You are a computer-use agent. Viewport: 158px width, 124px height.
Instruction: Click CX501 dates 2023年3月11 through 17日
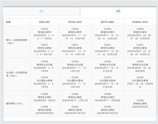click(75, 53)
